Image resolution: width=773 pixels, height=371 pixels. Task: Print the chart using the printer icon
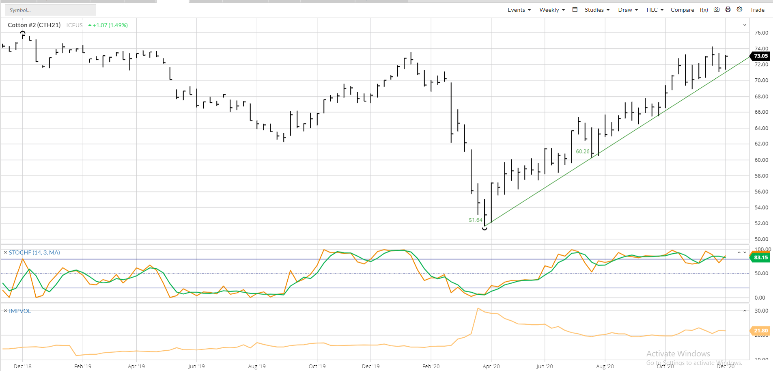tap(728, 9)
